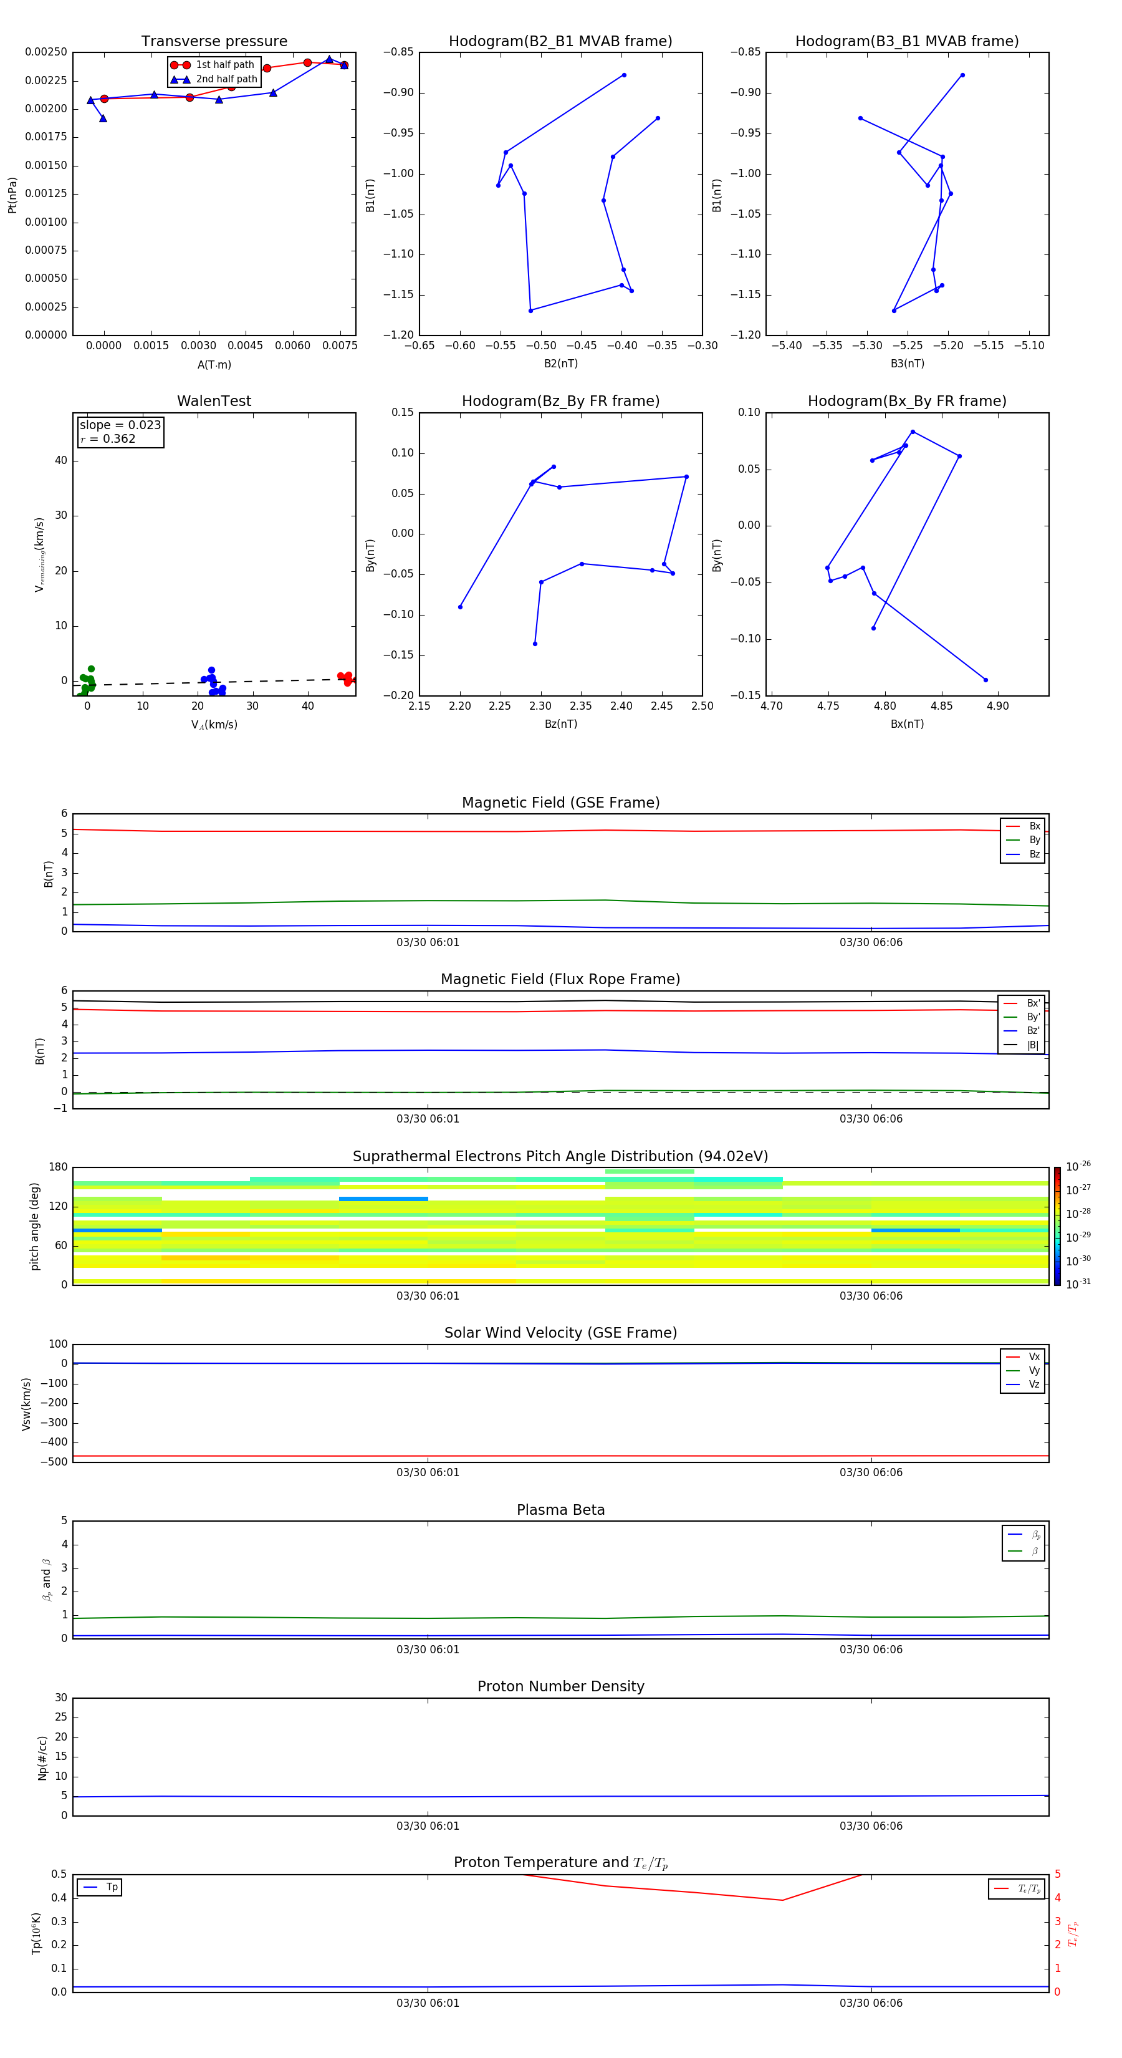
Task: Click the "Bx(nT)" x-axis label
Action: (x=907, y=724)
